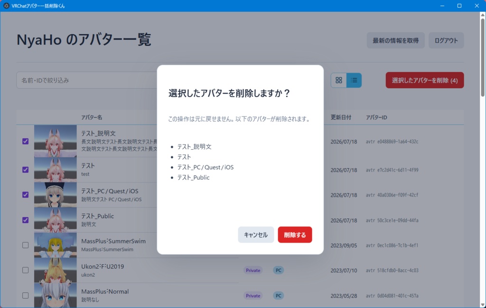The image size is (486, 308).
Task: Switch to list view icon
Action: (x=354, y=80)
